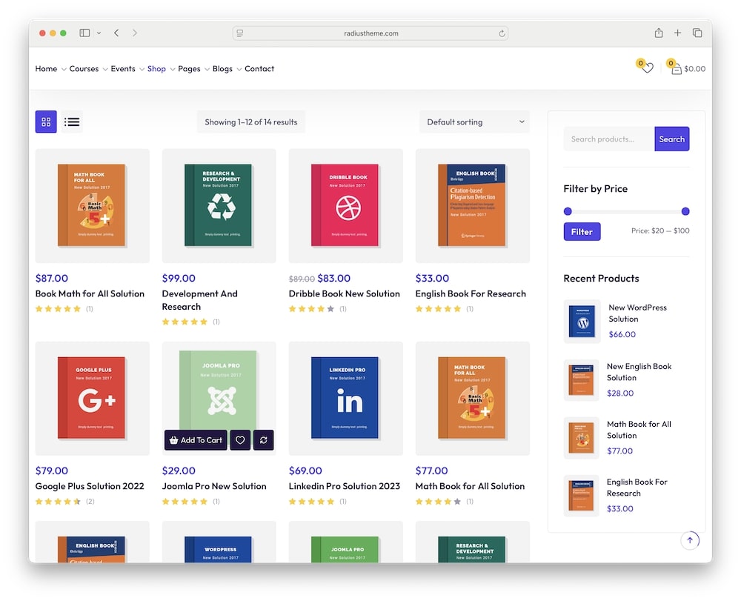Open the Default sorting dropdown
This screenshot has height=601, width=741.
(x=474, y=122)
